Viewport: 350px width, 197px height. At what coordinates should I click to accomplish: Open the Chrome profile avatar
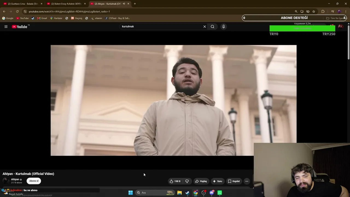[x=339, y=11]
